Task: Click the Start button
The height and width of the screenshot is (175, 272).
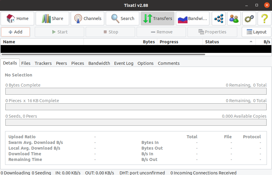Action: 60,32
